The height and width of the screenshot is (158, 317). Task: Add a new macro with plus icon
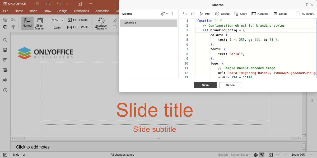pyautogui.click(x=173, y=14)
